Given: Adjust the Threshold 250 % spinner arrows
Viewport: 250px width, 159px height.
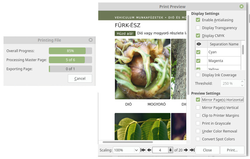Looking at the screenshot, I should tap(242, 84).
